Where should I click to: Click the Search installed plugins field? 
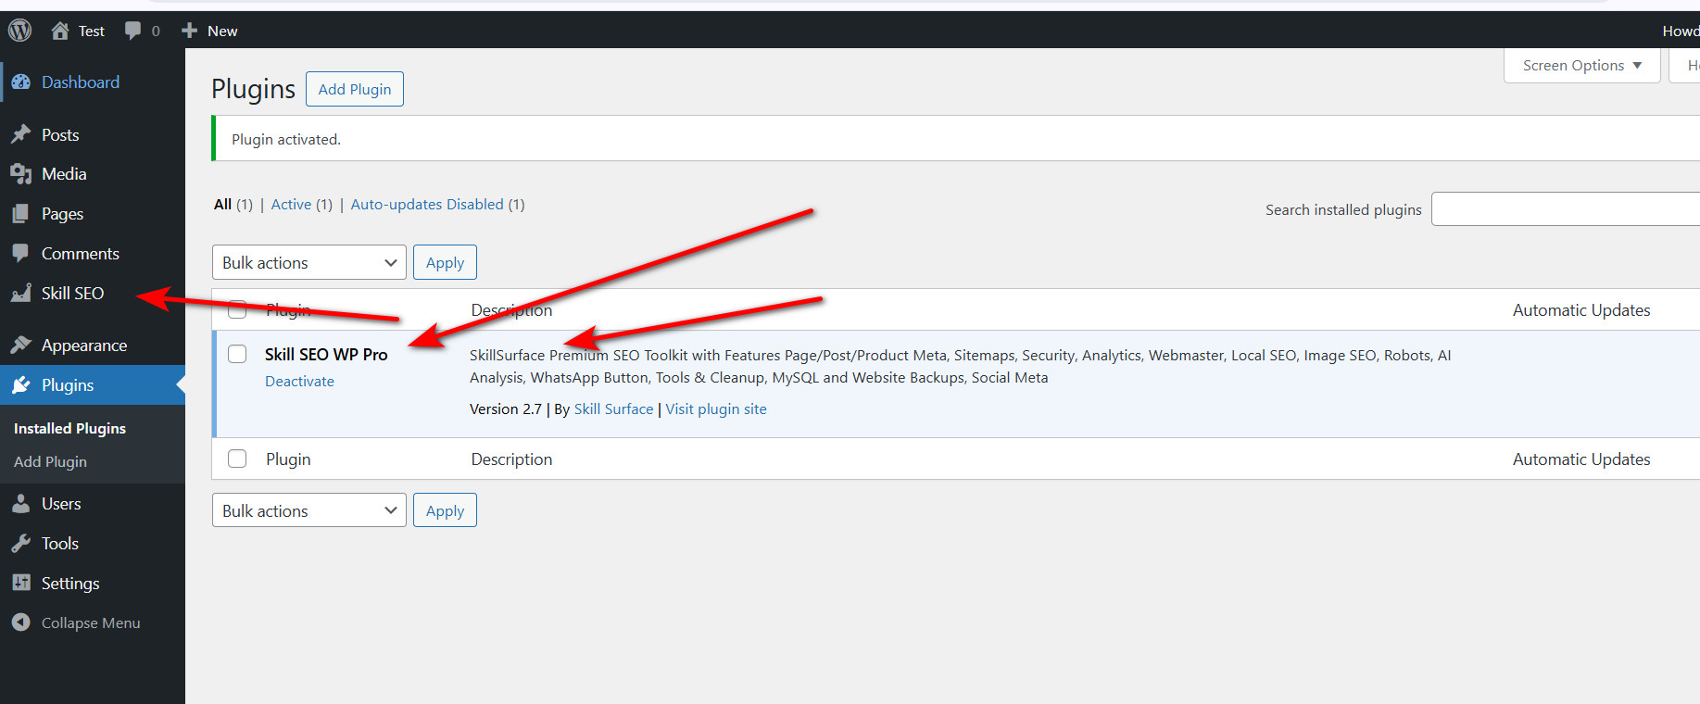1566,209
